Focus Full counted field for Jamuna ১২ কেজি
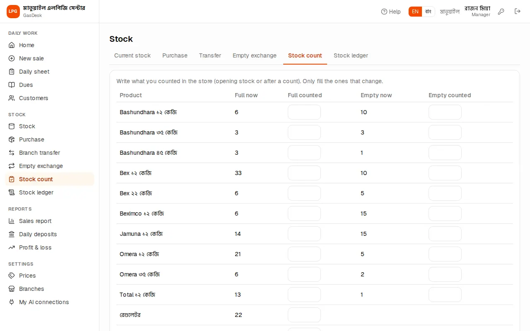 304,234
